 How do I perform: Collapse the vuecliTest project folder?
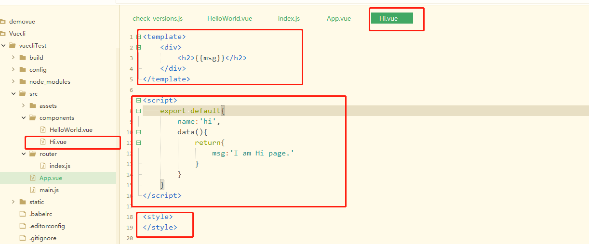3,45
